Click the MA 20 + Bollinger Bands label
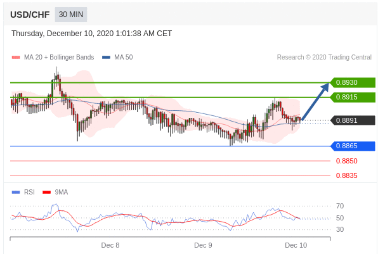 coord(59,57)
